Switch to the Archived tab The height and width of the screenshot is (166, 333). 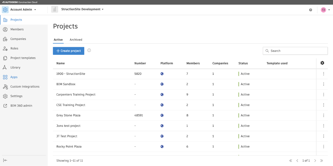[76, 40]
